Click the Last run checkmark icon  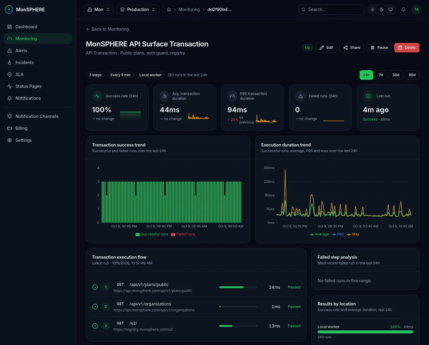368,96
